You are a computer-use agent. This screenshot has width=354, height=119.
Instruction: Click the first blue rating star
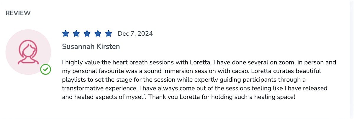tap(65, 34)
